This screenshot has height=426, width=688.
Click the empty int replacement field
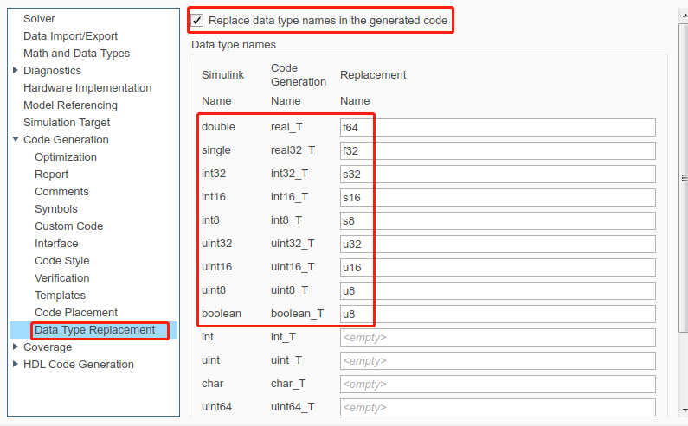[498, 338]
